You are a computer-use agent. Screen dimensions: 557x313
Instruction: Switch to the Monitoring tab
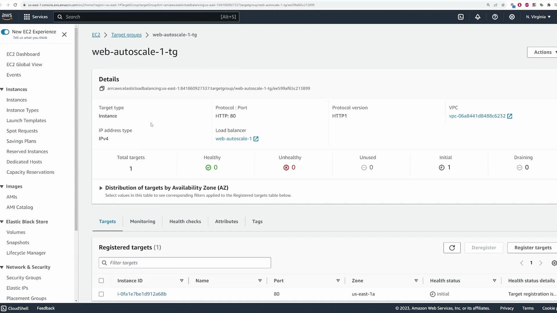tap(142, 221)
